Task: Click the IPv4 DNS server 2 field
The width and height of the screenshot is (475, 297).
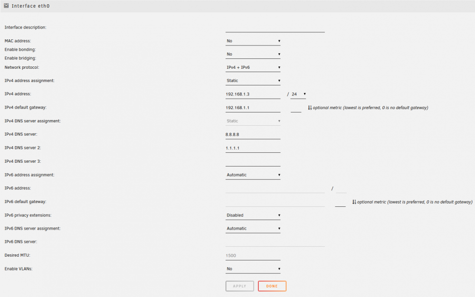Action: point(253,148)
